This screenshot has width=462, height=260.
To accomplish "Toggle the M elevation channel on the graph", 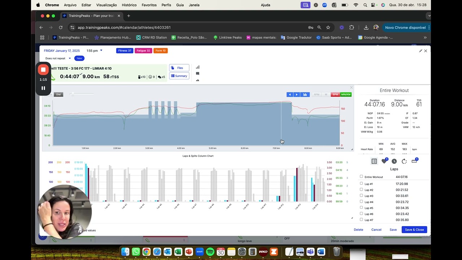I will tap(326, 95).
